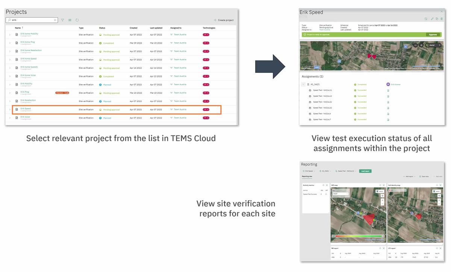Open the Erik Reselection project

tap(28, 100)
